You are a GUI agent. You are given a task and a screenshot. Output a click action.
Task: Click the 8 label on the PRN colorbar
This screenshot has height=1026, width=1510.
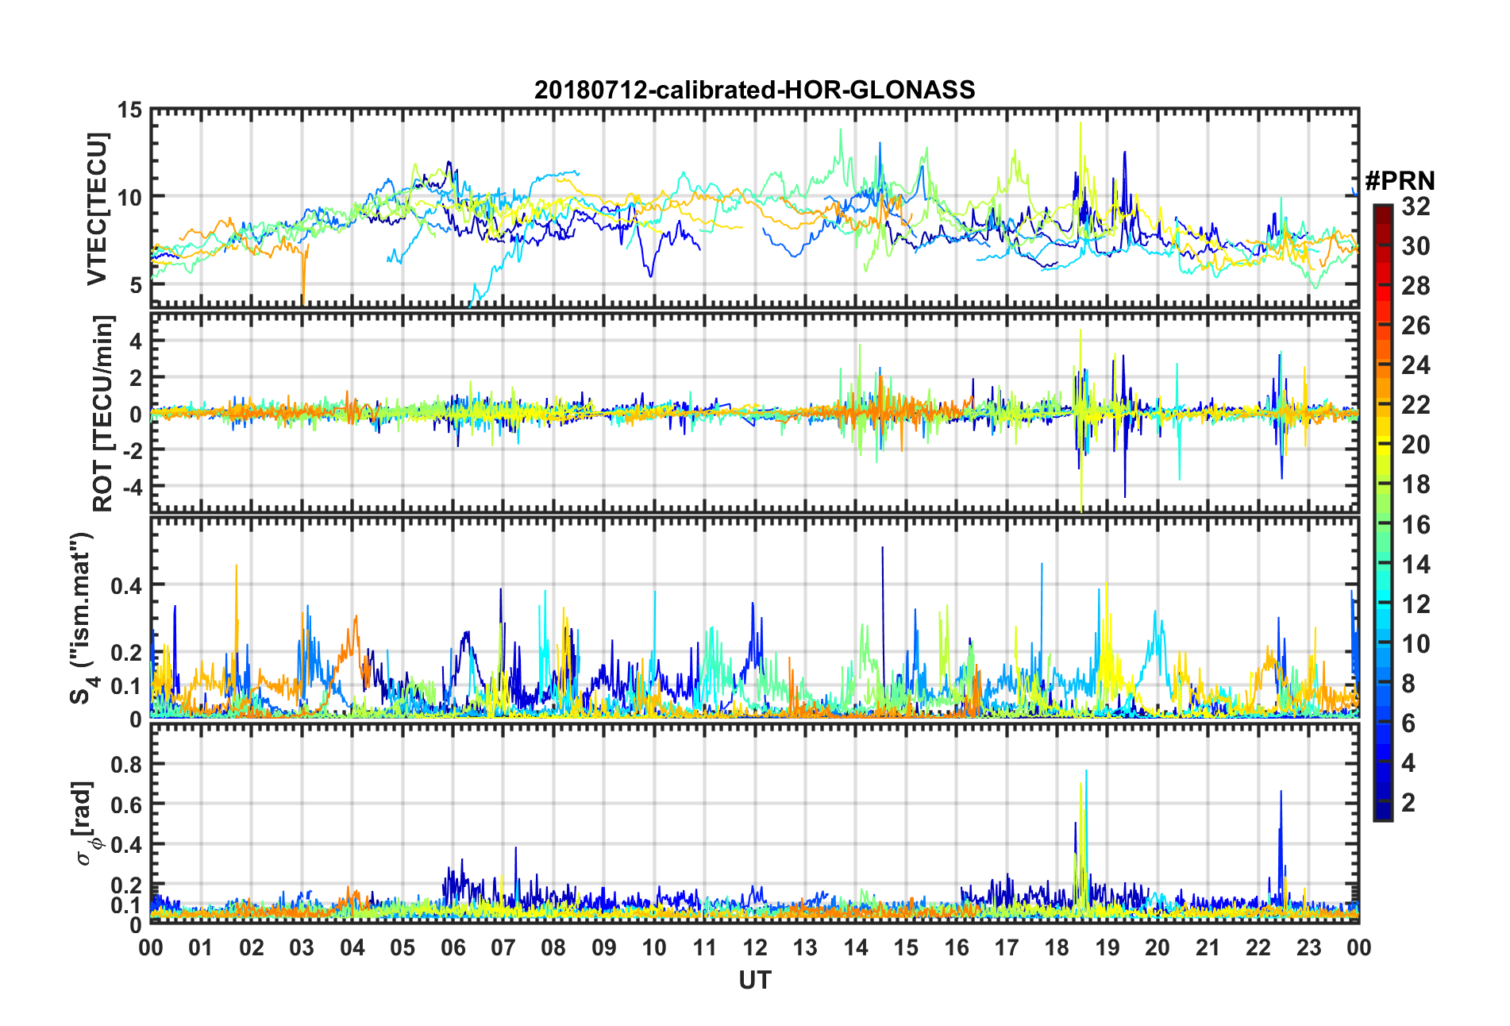pos(1408,684)
